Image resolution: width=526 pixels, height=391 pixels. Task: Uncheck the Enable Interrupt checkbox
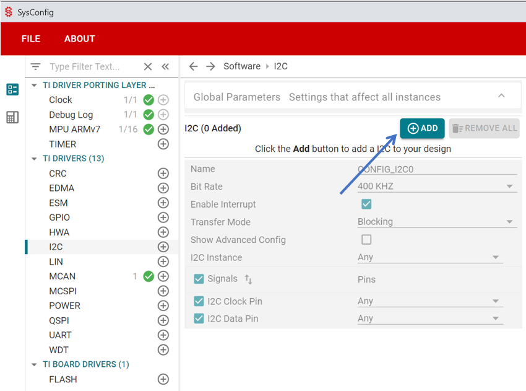click(366, 204)
